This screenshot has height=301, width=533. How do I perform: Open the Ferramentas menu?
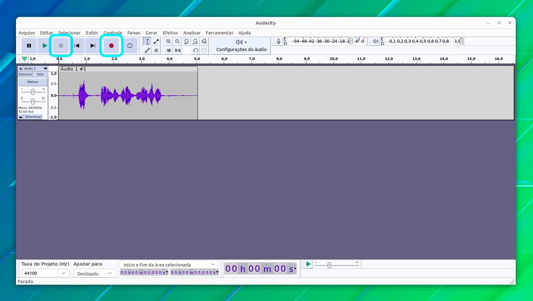pyautogui.click(x=220, y=33)
